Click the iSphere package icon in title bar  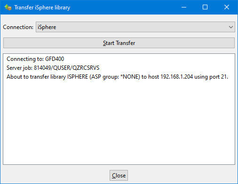coord(8,7)
